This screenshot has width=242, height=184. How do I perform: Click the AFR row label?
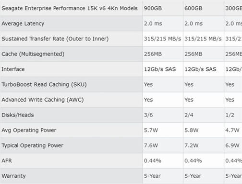[x=7, y=161]
